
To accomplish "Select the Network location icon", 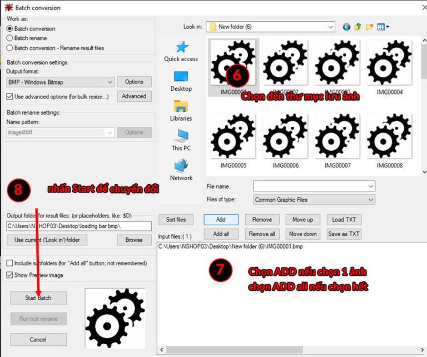I will pyautogui.click(x=181, y=170).
